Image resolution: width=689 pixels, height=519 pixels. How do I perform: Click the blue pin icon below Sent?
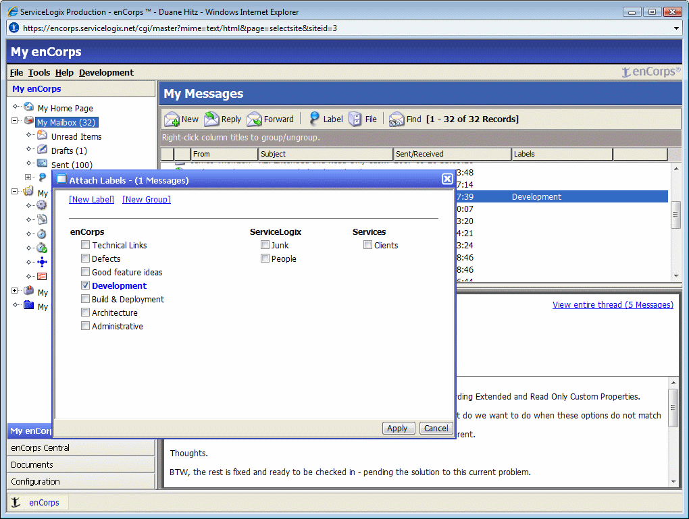pos(42,177)
